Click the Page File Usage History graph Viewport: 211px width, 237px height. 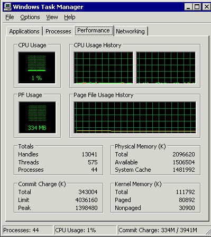[x=135, y=118]
